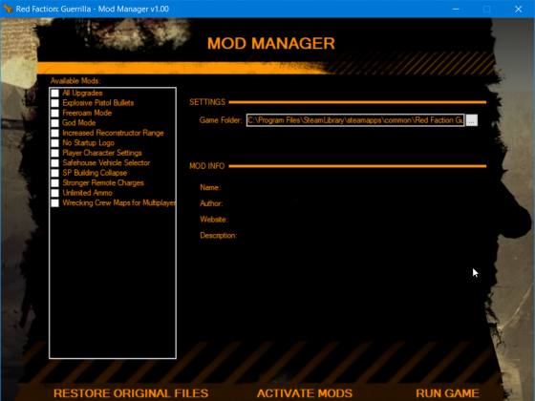535x401 pixels.
Task: Click the 'Game Folder:' label
Action: click(221, 120)
